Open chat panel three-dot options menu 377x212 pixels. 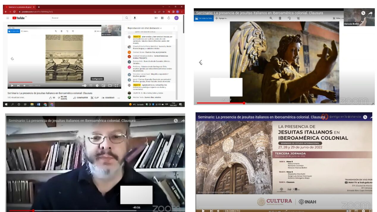click(174, 28)
